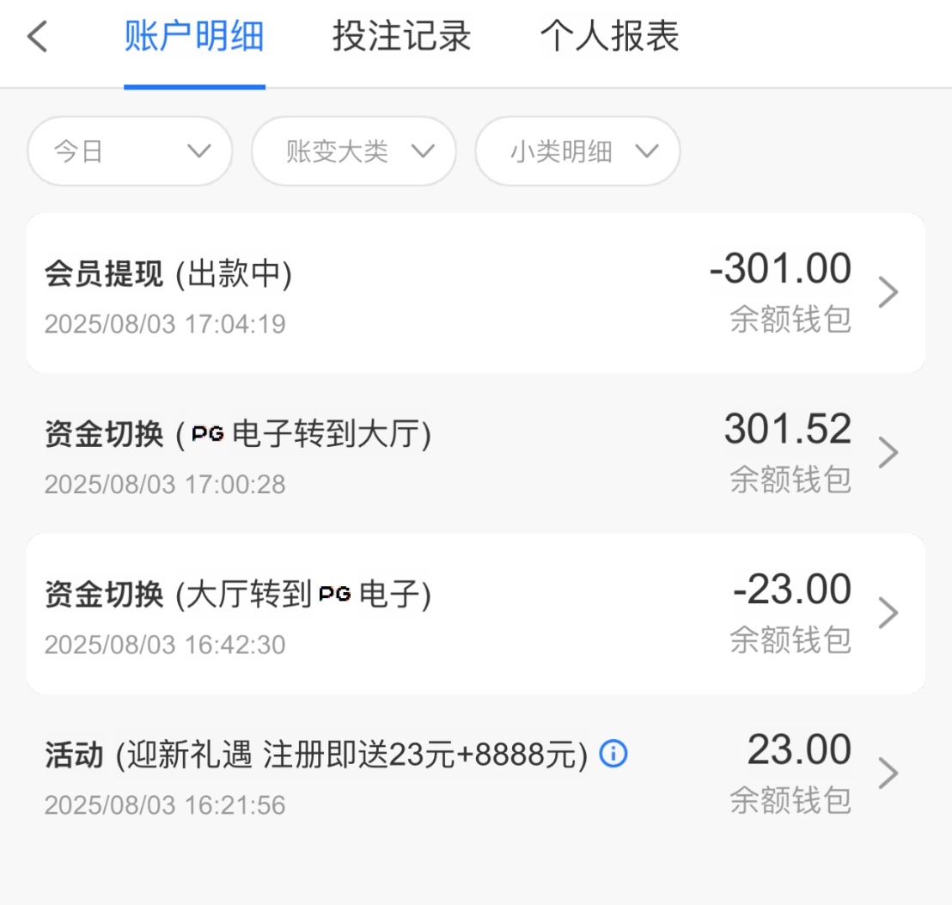Expand the 今日 date filter dropdown
This screenshot has height=905, width=952.
pos(130,151)
